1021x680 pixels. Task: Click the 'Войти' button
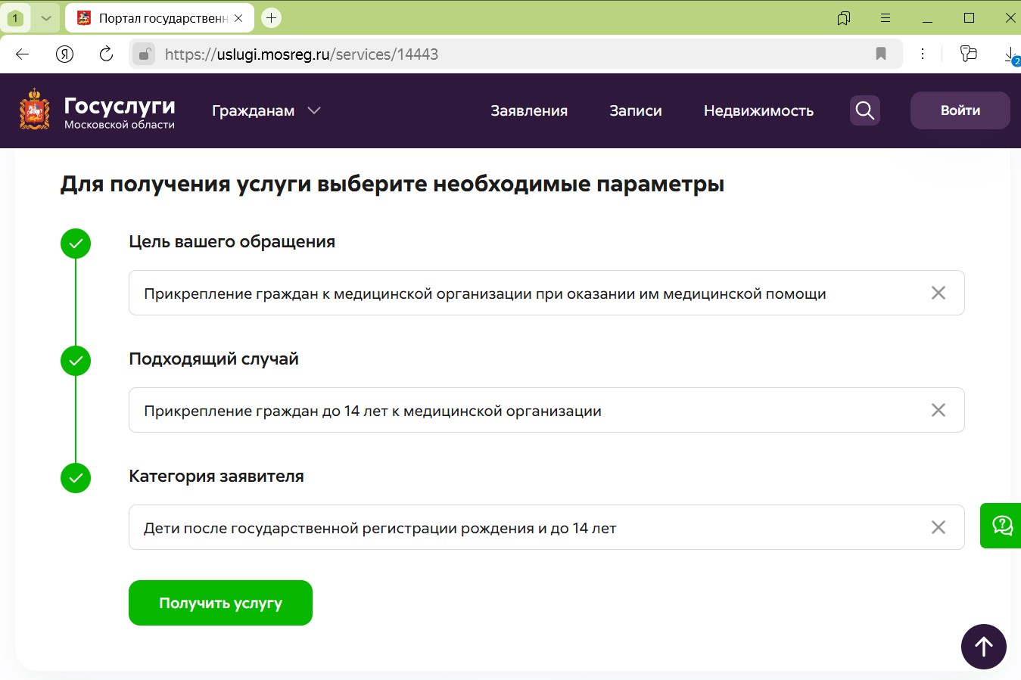[960, 110]
